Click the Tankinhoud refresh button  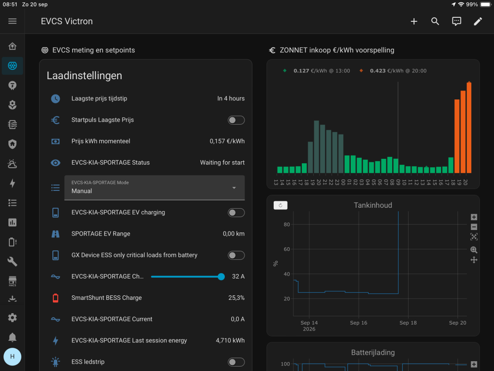pyautogui.click(x=281, y=205)
